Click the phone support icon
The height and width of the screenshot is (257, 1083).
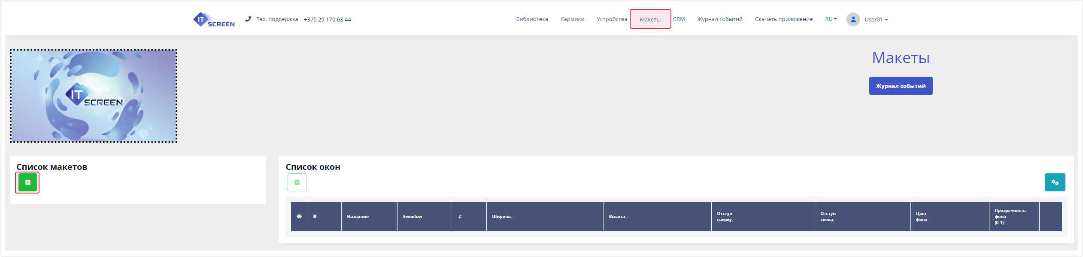click(248, 19)
